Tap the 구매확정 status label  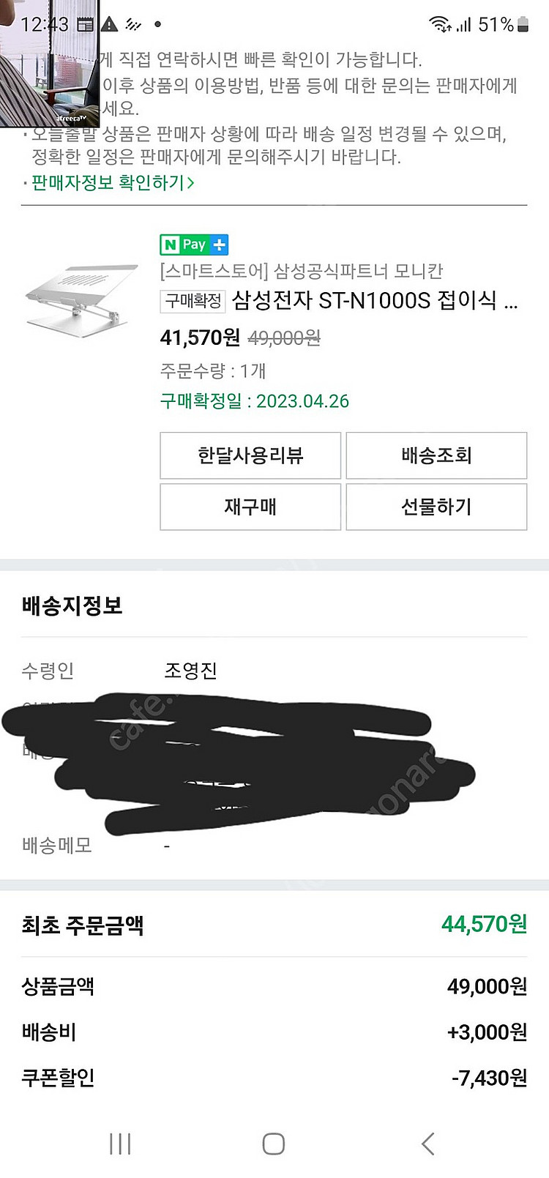[x=193, y=300]
